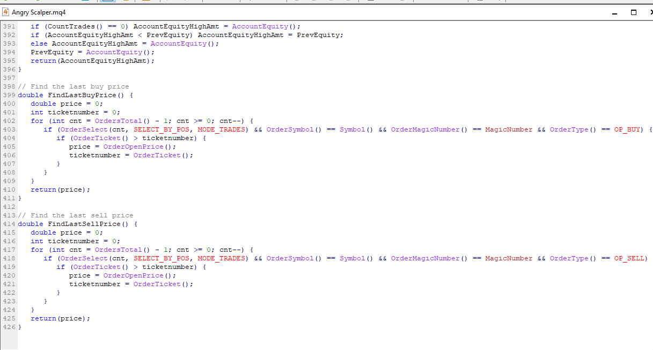The image size is (653, 350).
Task: Minimize the Angry Scalper.mq4 editor window
Action: 615,12
